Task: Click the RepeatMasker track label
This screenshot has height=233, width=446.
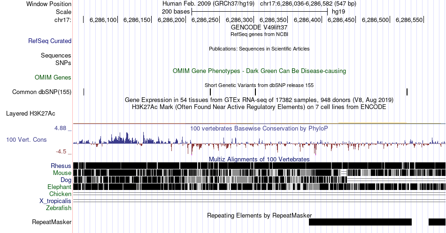Action: [52, 222]
